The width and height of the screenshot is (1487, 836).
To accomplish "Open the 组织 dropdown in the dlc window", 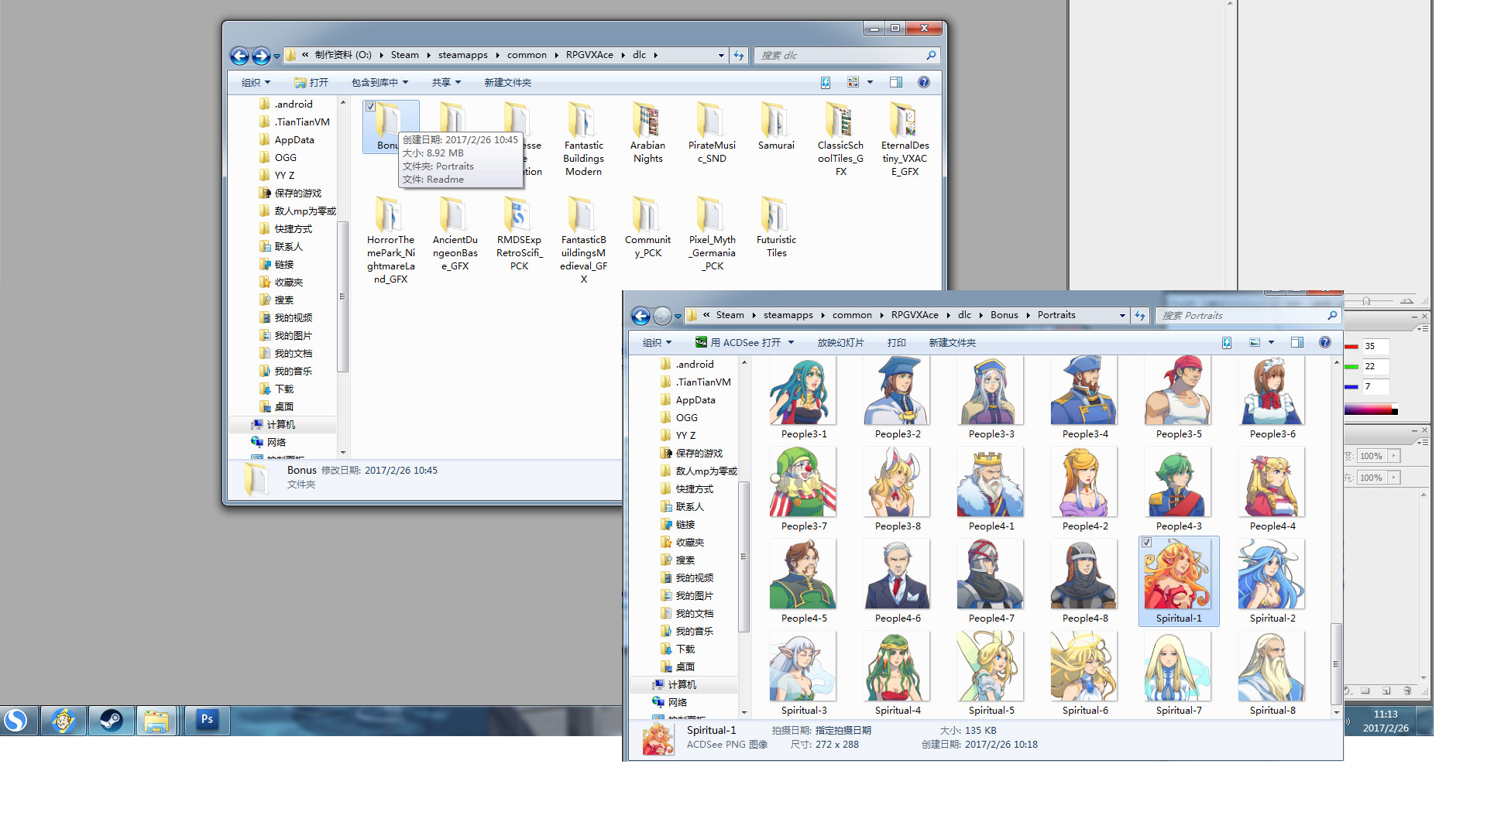I will [x=256, y=83].
